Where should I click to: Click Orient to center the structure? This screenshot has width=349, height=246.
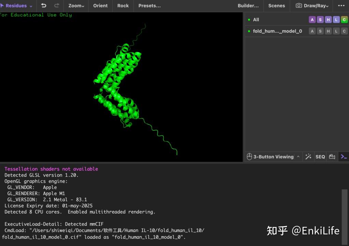tap(100, 5)
